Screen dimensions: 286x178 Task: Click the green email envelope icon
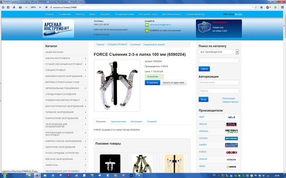147,25
